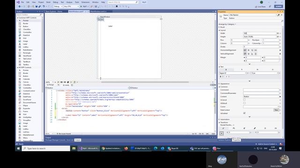Screen dimensions: 300x168
Task: Select Ellipse in the Toolbox
Action: [25, 105]
